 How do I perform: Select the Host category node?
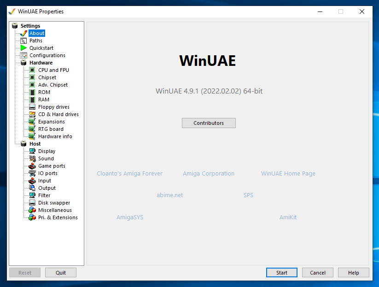(35, 144)
